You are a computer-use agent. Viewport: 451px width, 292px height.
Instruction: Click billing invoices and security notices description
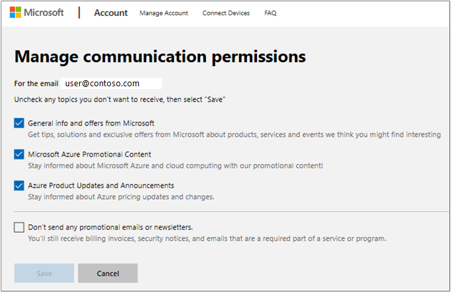click(207, 238)
